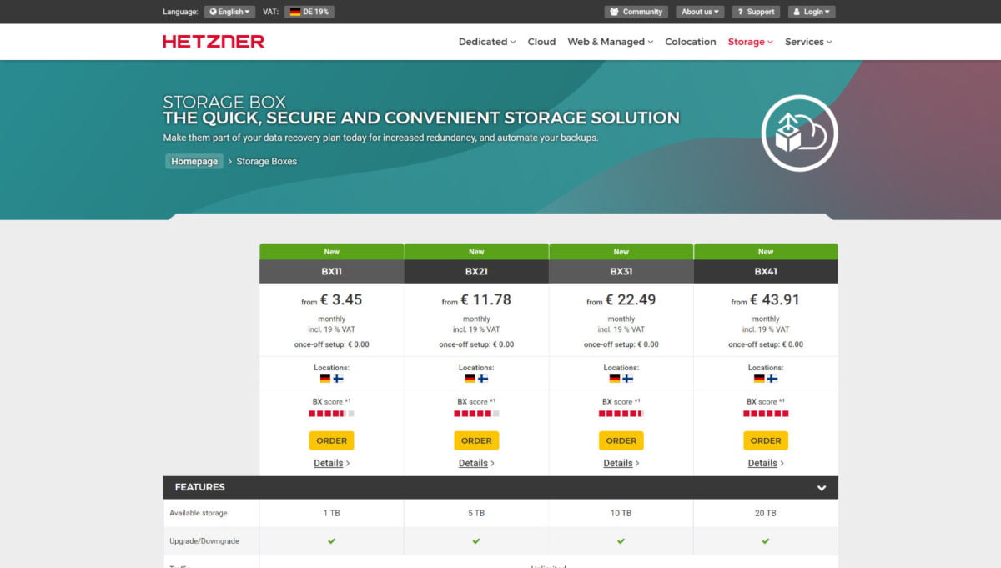The image size is (1001, 568).
Task: Click the BX score bar for BX11
Action: pos(332,414)
